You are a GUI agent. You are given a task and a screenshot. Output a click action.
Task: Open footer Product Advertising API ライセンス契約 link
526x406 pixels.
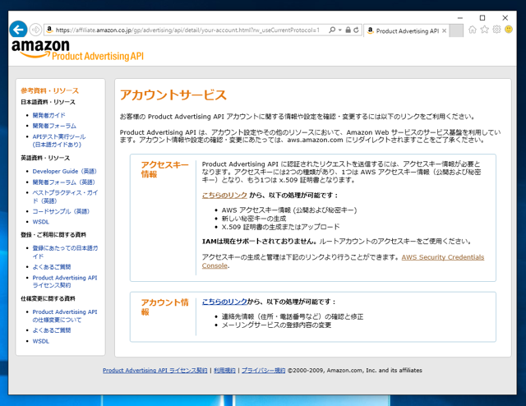(x=155, y=370)
